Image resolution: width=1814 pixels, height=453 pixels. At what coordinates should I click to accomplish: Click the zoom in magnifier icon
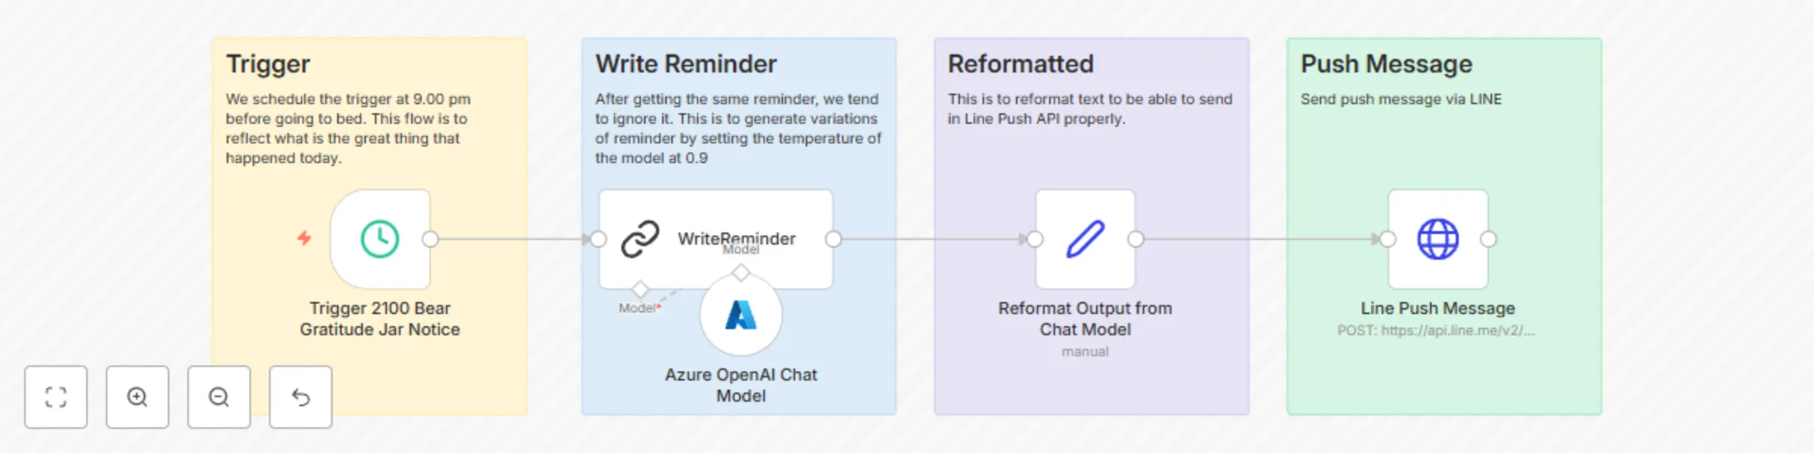pos(138,397)
